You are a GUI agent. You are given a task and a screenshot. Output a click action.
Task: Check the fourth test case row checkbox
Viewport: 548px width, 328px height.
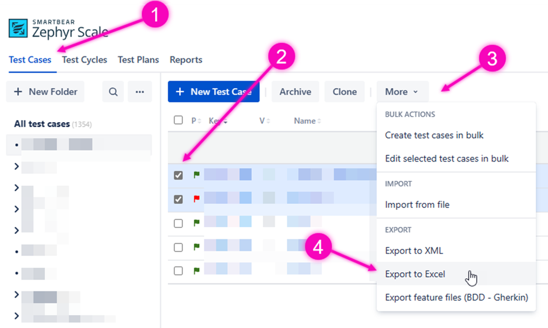[x=178, y=248]
